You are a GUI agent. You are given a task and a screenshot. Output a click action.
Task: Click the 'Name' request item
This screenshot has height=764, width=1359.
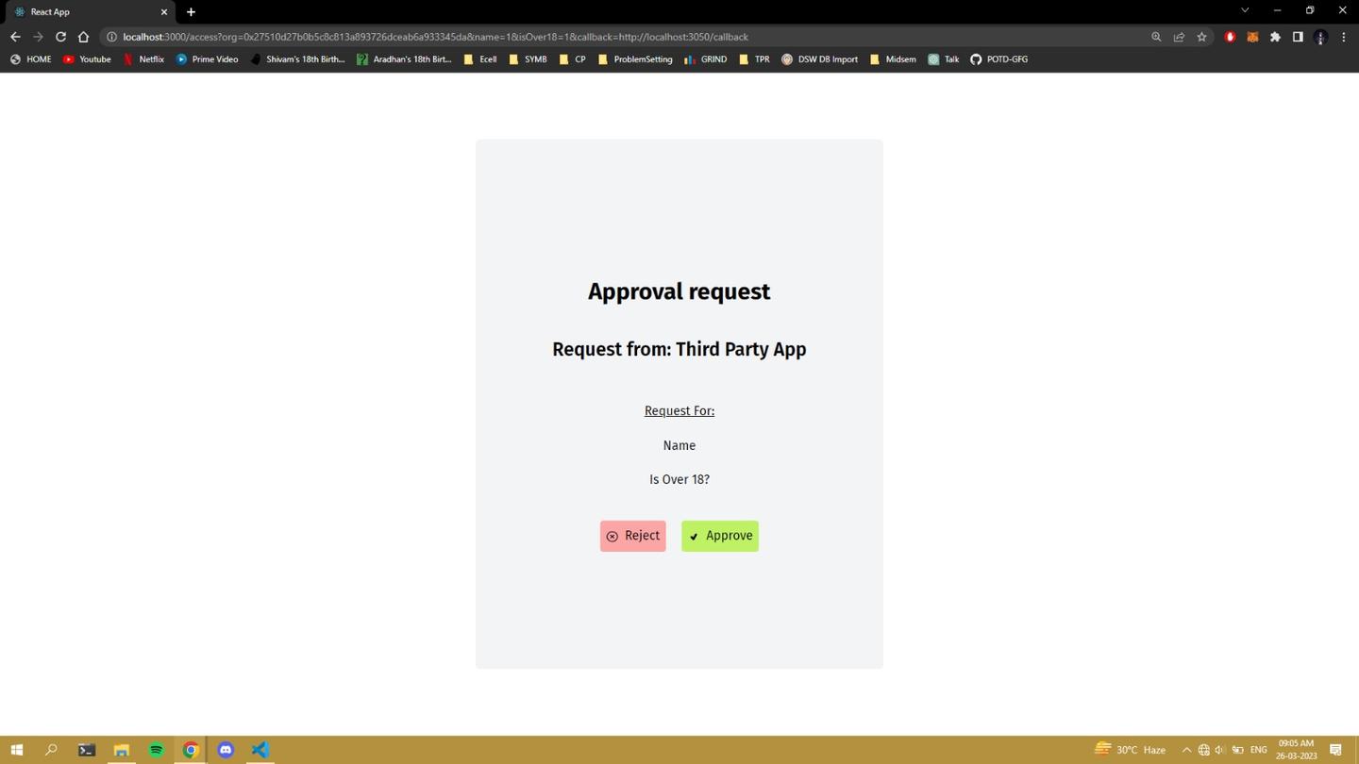pos(679,445)
